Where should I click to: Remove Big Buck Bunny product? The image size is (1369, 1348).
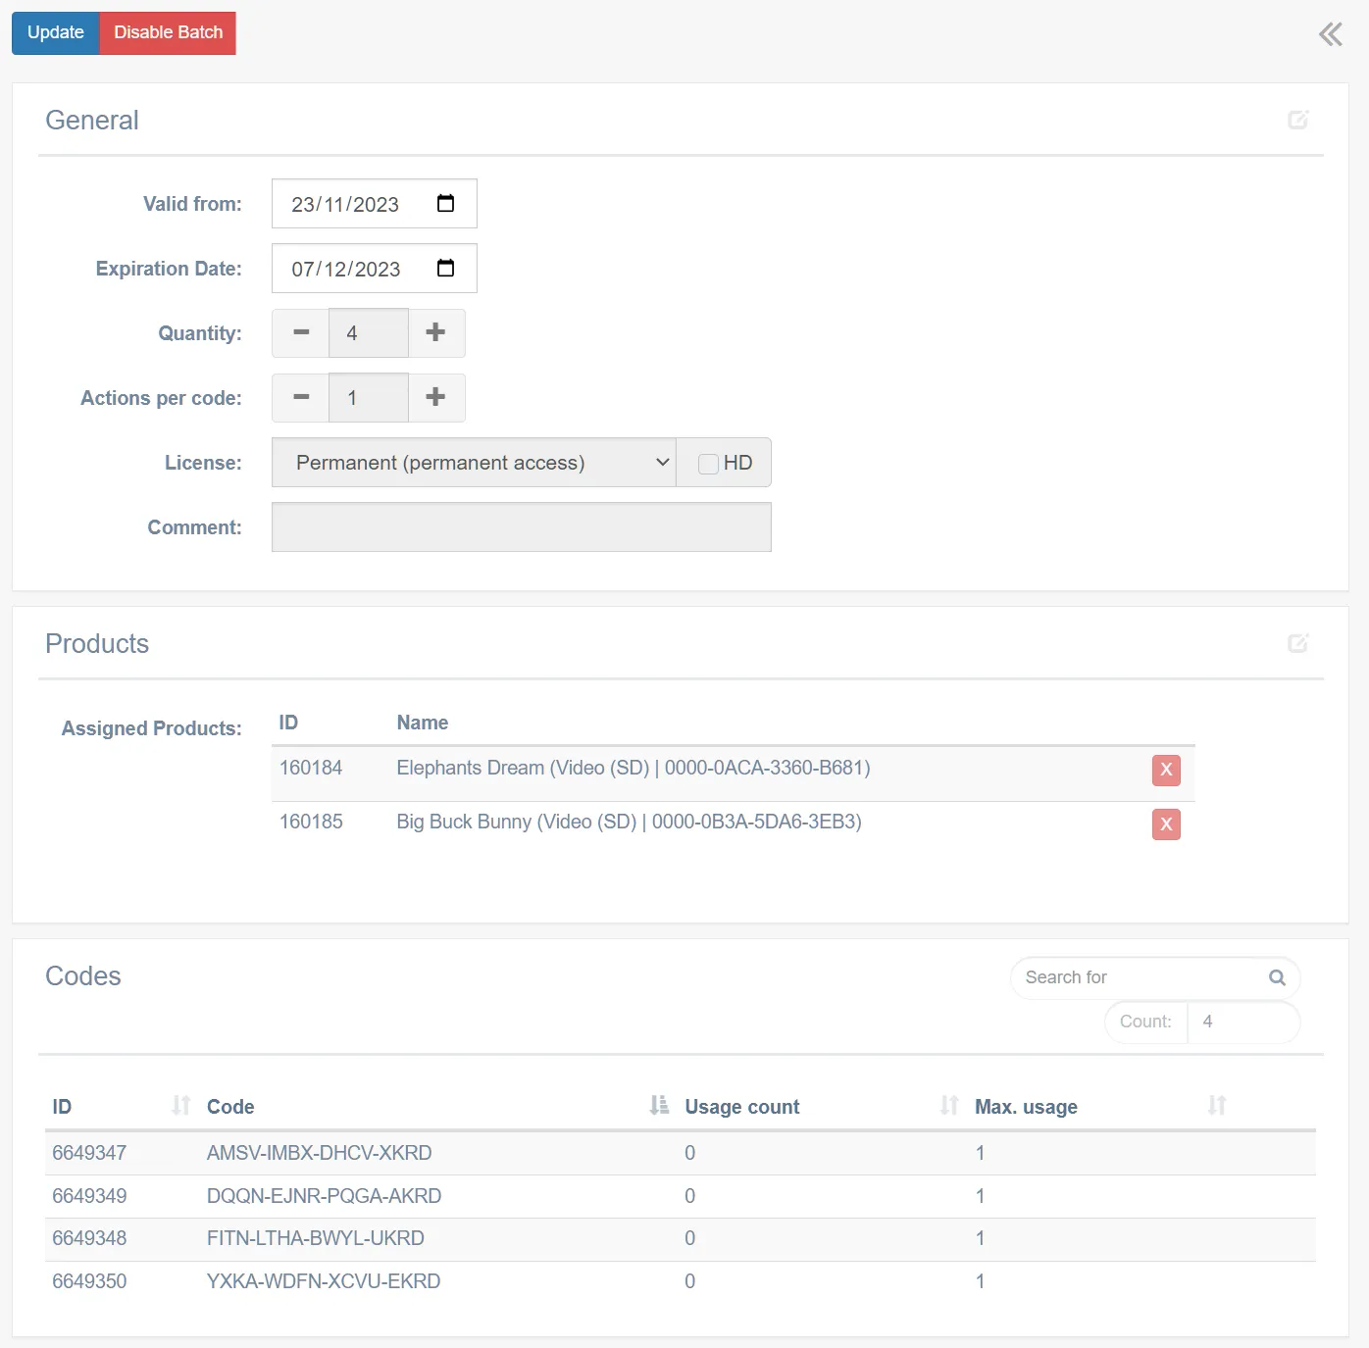(x=1166, y=824)
